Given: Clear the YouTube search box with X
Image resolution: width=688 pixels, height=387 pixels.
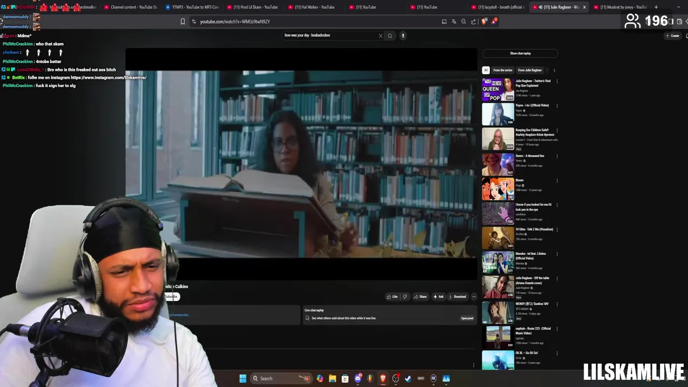Looking at the screenshot, I should tap(381, 36).
